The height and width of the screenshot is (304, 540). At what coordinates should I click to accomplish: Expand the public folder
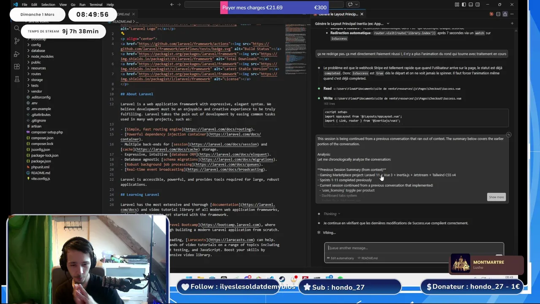(36, 62)
